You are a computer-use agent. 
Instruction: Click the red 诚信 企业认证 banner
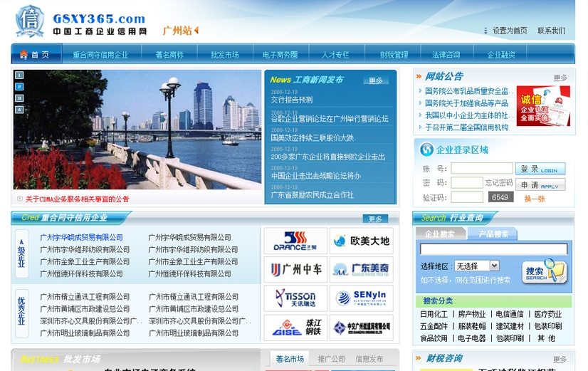coord(543,106)
